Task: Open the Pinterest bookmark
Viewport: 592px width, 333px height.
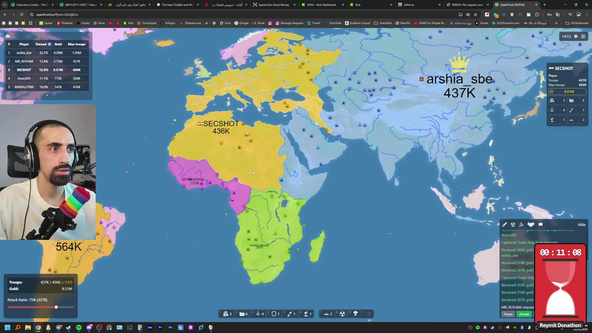Action: tap(64, 23)
